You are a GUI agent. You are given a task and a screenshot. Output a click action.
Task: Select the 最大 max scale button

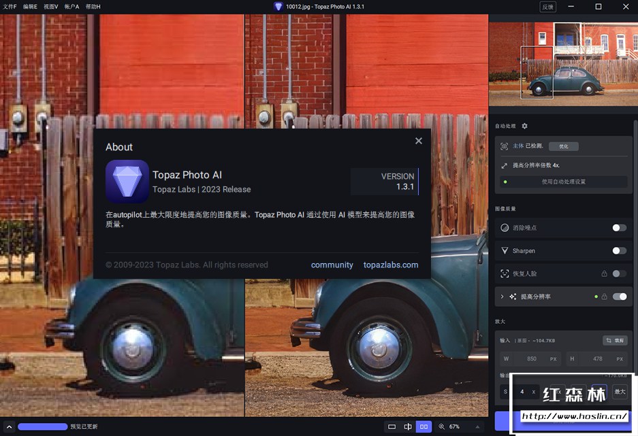point(620,392)
